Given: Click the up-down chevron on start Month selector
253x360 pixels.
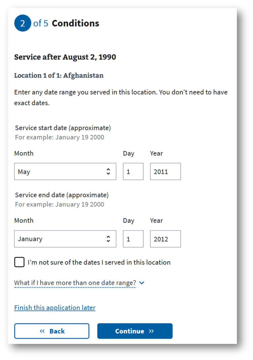Looking at the screenshot, I should [x=108, y=171].
